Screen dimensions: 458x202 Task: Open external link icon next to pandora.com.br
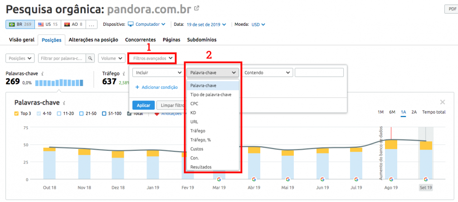coord(197,8)
